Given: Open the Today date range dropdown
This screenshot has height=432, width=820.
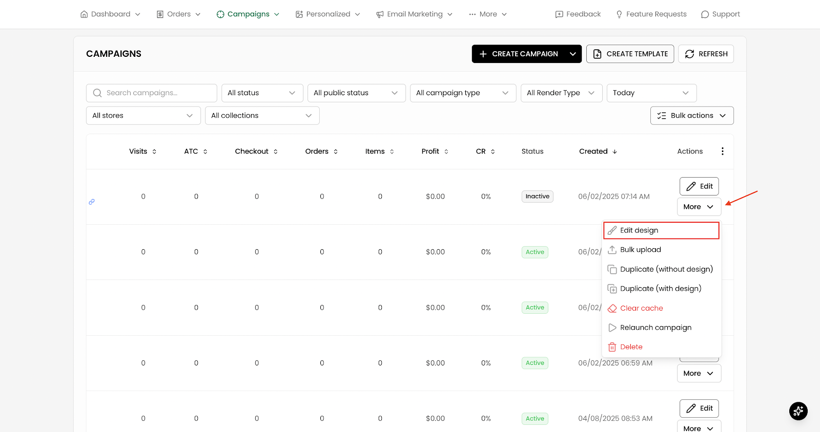Looking at the screenshot, I should tap(651, 93).
